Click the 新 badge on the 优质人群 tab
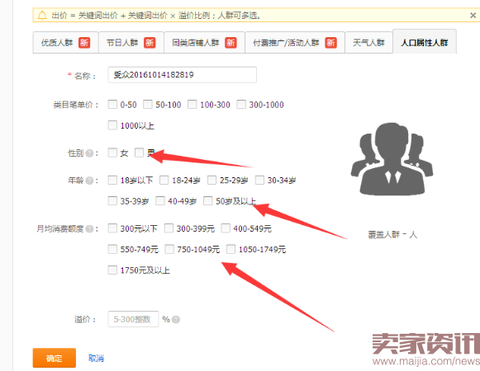480x371 pixels. pyautogui.click(x=84, y=43)
